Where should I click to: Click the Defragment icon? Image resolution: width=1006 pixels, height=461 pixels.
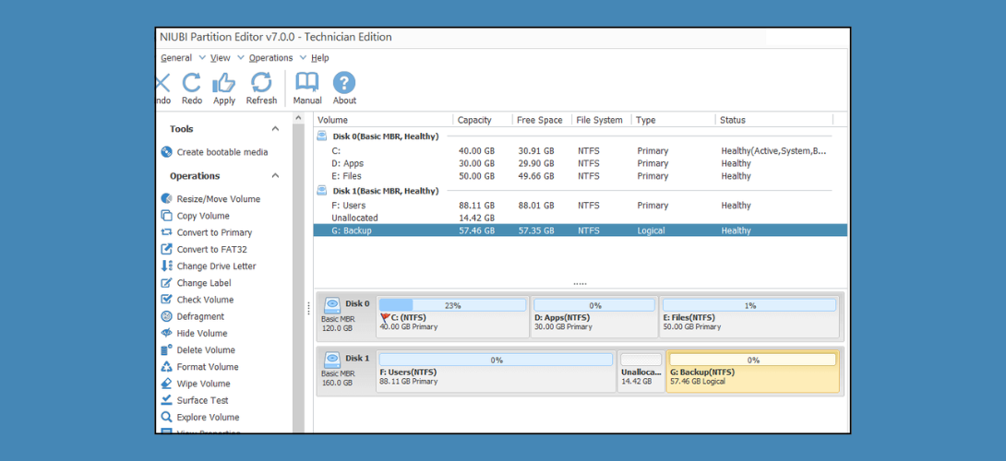(167, 316)
